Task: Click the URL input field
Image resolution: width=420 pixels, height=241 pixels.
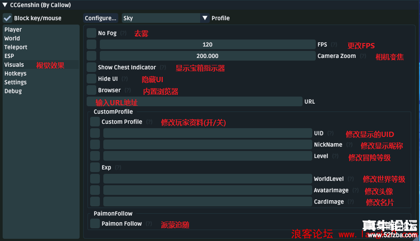Action: (x=194, y=102)
